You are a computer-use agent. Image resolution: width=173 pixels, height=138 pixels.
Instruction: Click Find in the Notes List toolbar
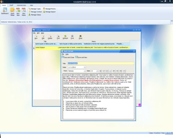(x=58, y=37)
